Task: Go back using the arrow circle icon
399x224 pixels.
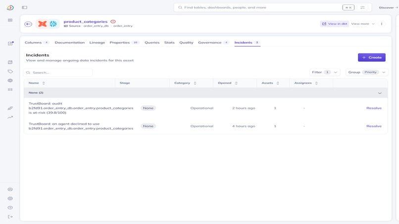Action: pos(28,24)
